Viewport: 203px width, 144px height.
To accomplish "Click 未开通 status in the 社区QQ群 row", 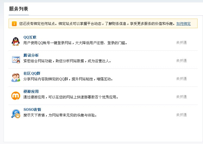I will [x=181, y=79].
